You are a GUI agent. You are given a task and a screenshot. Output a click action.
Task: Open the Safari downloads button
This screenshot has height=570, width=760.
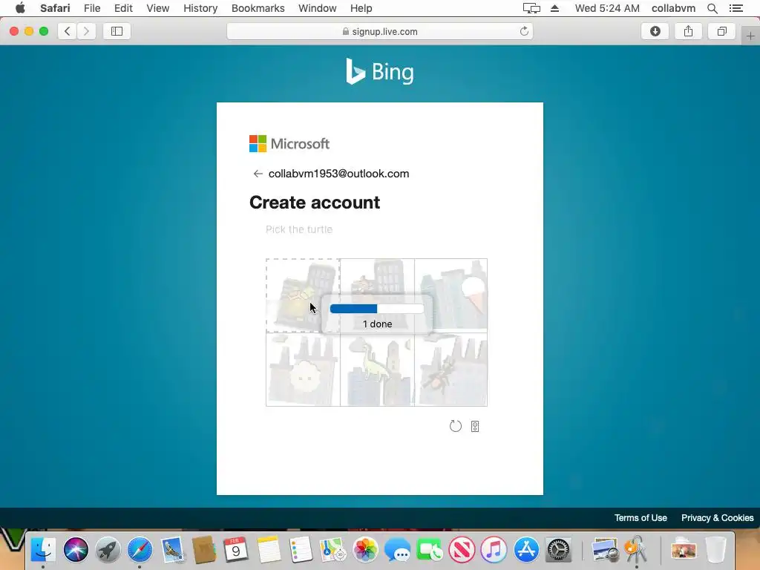(x=655, y=31)
